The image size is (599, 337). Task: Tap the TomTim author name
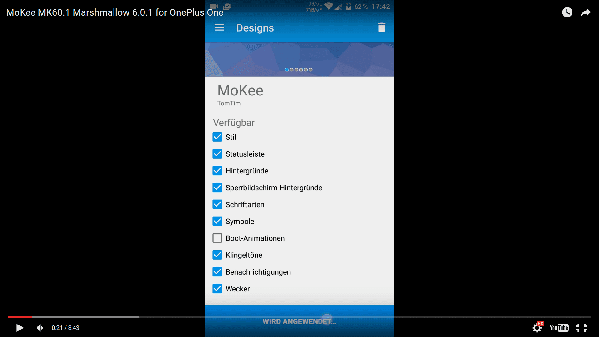pyautogui.click(x=229, y=103)
